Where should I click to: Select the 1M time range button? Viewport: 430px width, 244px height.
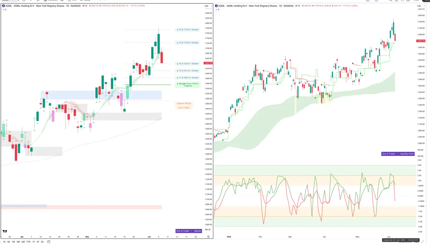coord(13,242)
